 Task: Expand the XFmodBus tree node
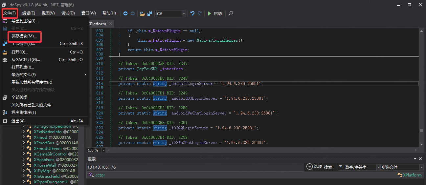click(24, 143)
